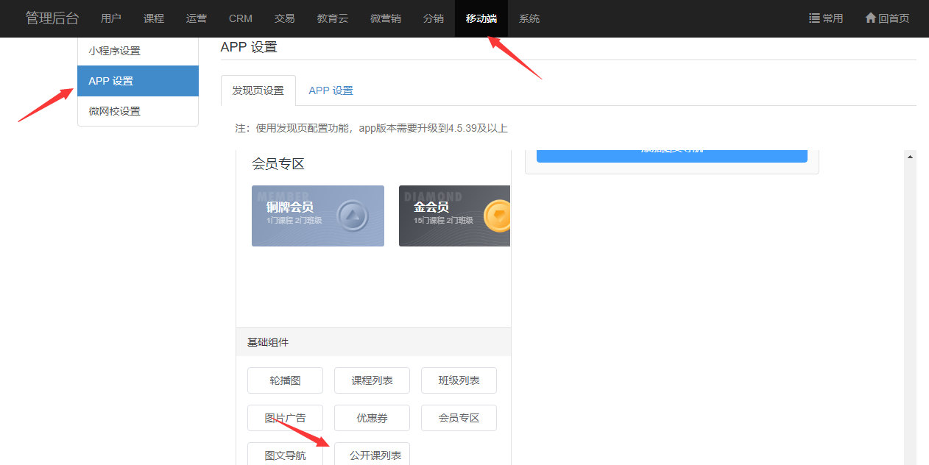Click the 管理后台 brand link

52,18
